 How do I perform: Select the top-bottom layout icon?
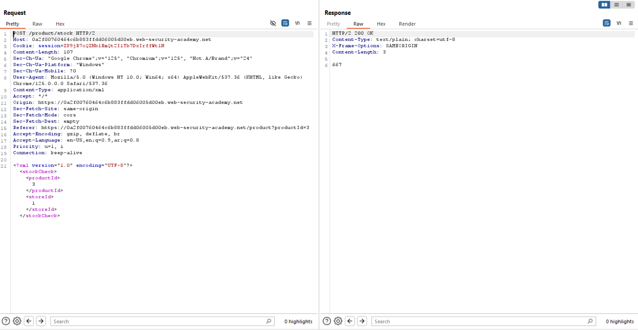pyautogui.click(x=616, y=5)
